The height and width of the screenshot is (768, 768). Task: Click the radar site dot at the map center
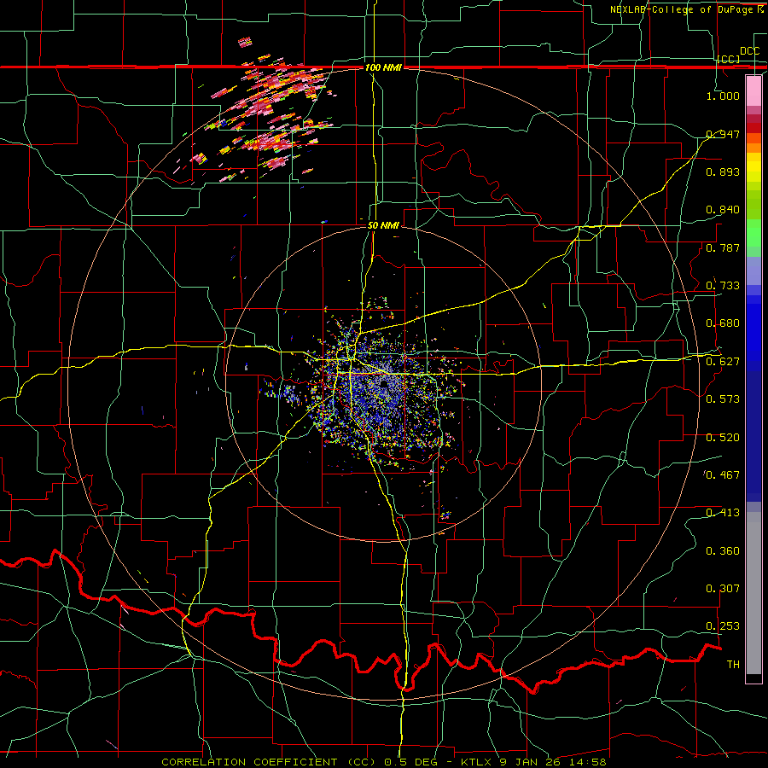383,385
